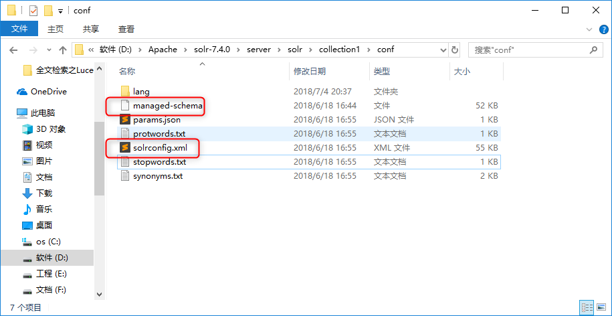Select the params.json Sublime icon
Image resolution: width=612 pixels, height=316 pixels.
(125, 120)
